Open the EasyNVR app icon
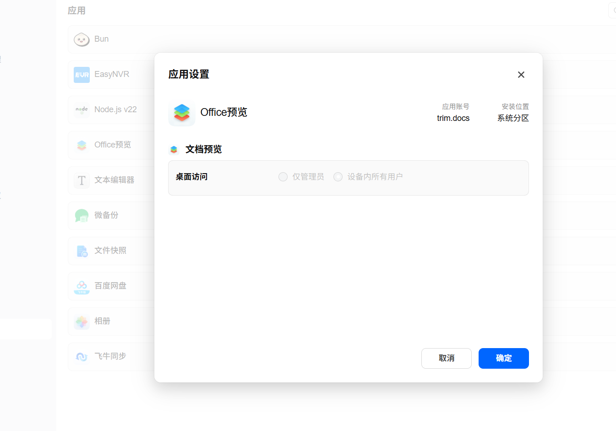Image resolution: width=616 pixels, height=431 pixels. point(82,75)
